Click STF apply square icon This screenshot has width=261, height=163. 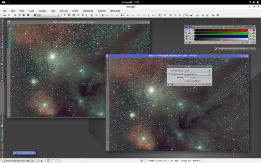pyautogui.click(x=190, y=43)
